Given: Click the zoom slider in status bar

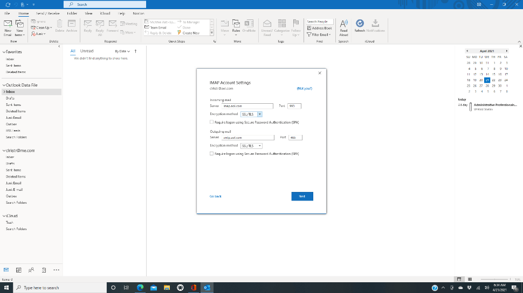Looking at the screenshot, I should [x=496, y=279].
